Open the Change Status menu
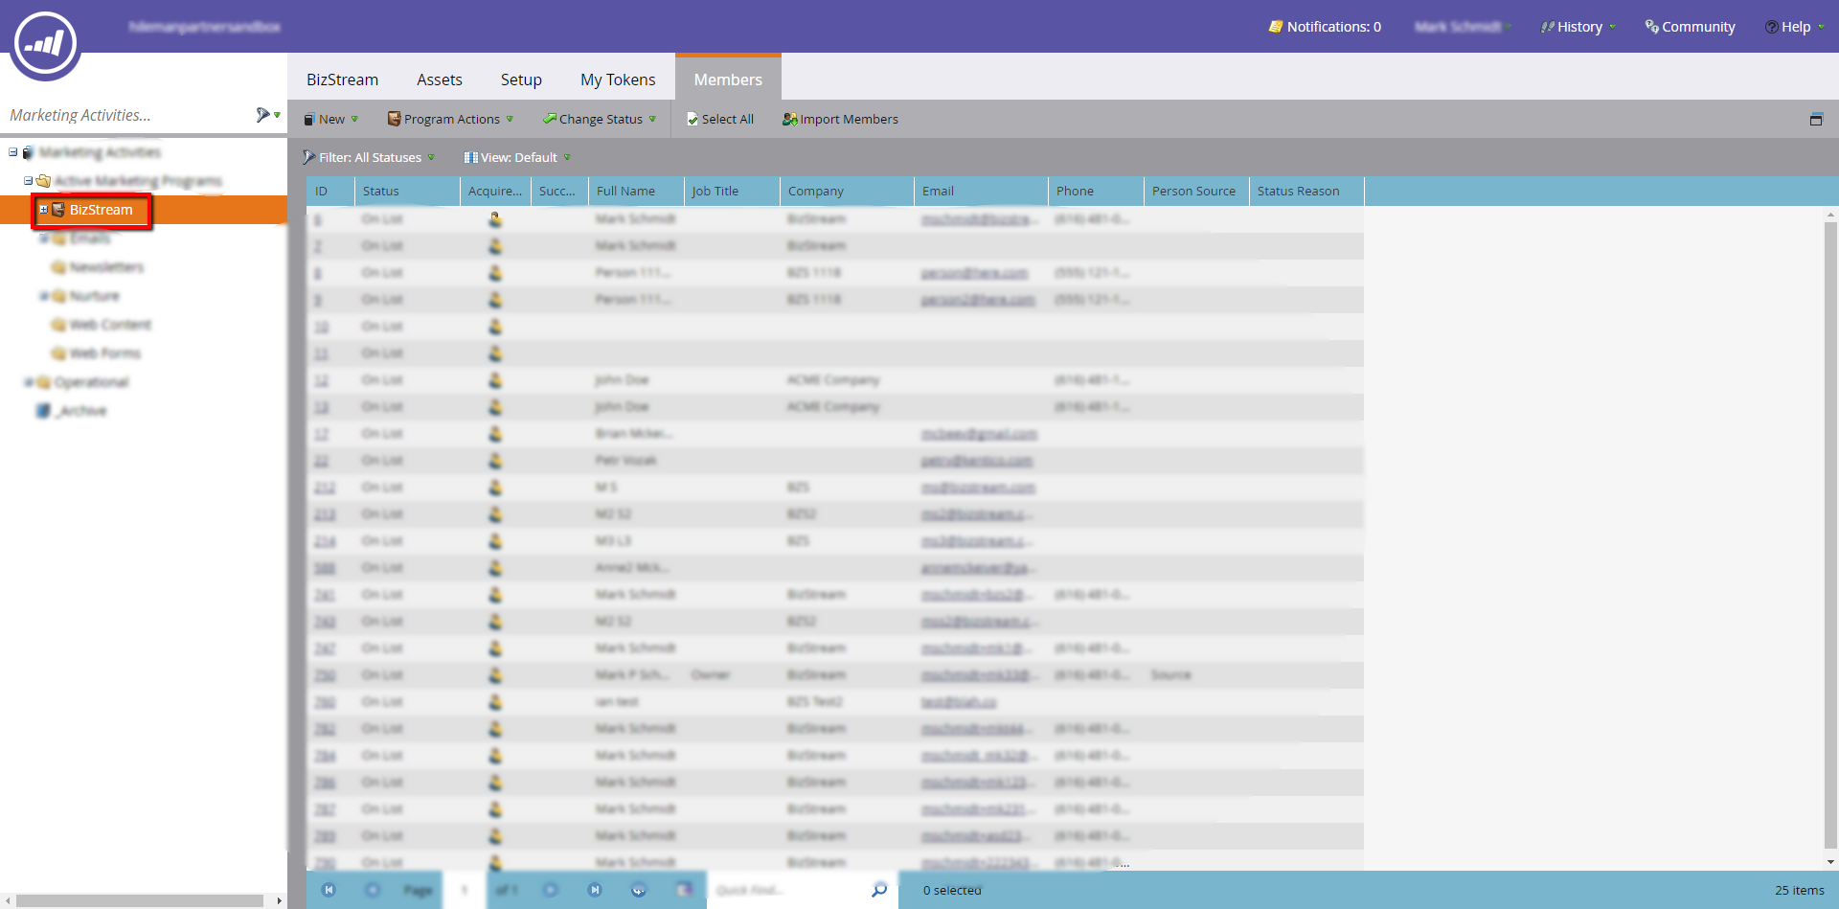 tap(600, 119)
